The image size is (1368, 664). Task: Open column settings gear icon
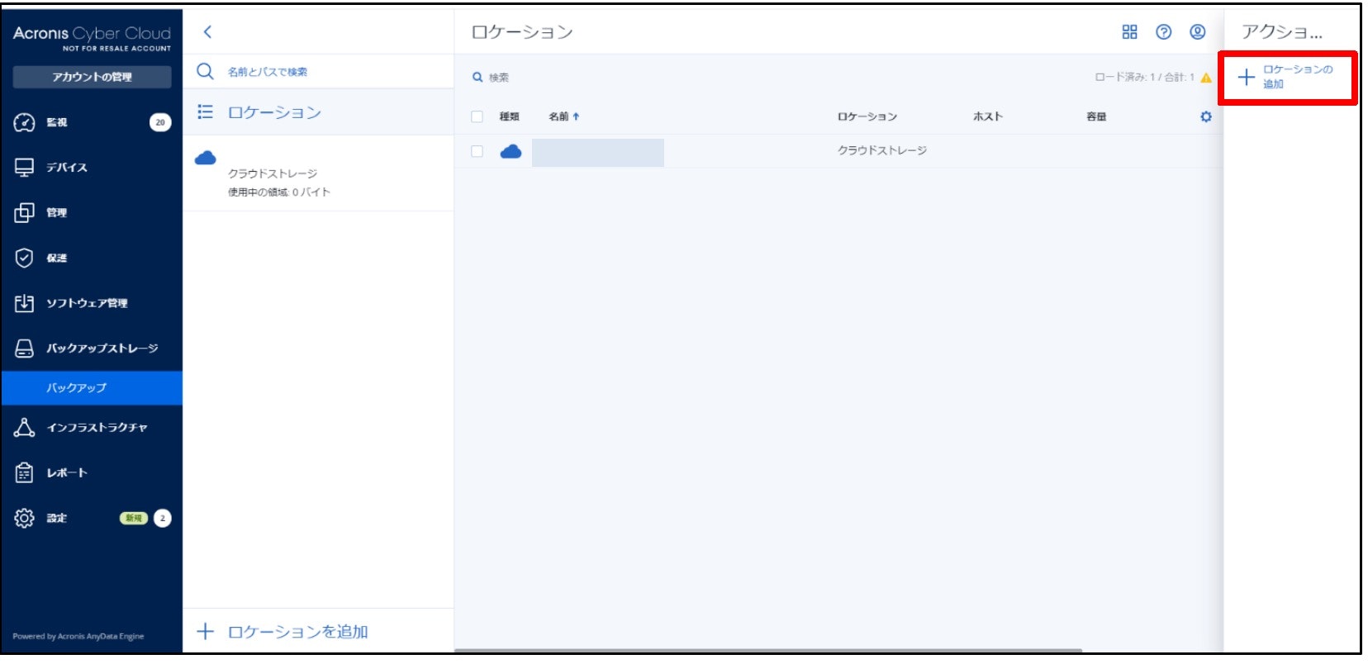(x=1206, y=116)
